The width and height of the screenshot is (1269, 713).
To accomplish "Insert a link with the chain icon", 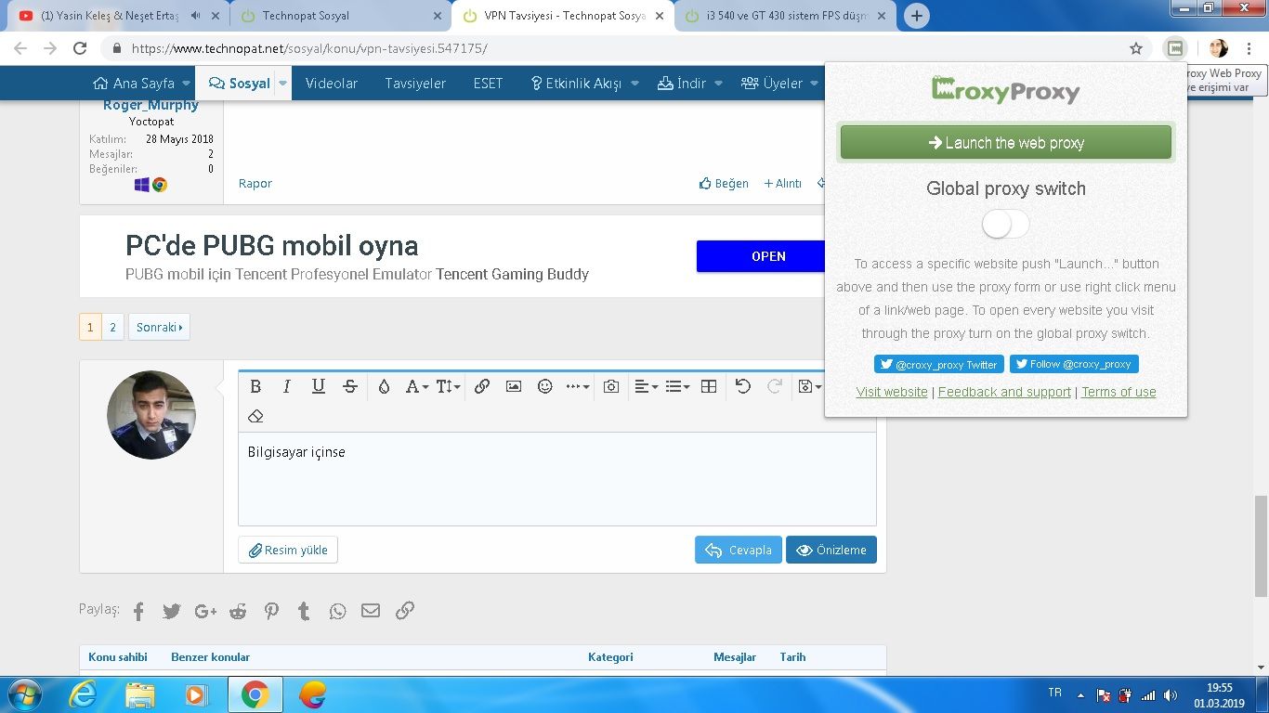I will pyautogui.click(x=482, y=387).
